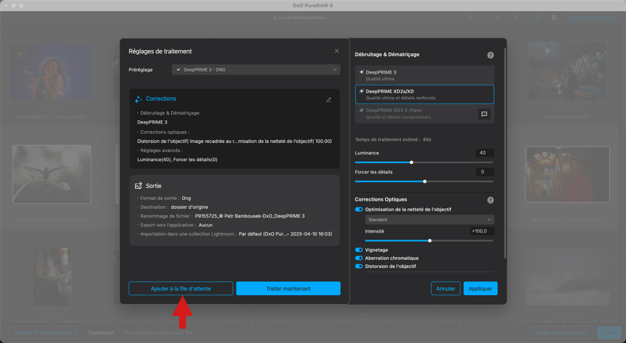Click the Luminance value field showing 40

(485, 153)
